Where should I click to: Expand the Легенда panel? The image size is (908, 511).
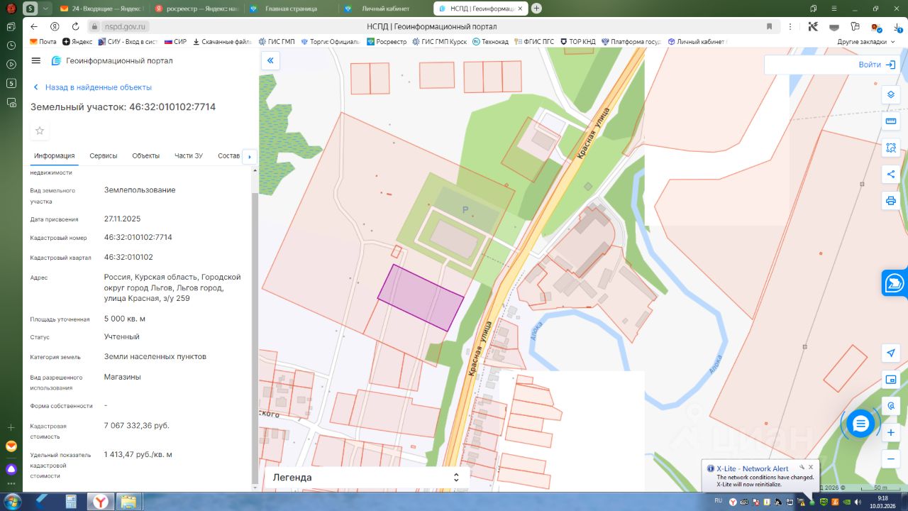[x=456, y=478]
